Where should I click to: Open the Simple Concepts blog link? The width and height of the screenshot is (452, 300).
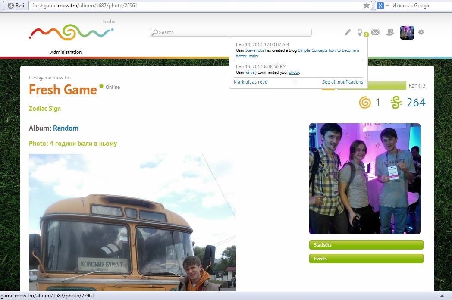click(x=298, y=53)
